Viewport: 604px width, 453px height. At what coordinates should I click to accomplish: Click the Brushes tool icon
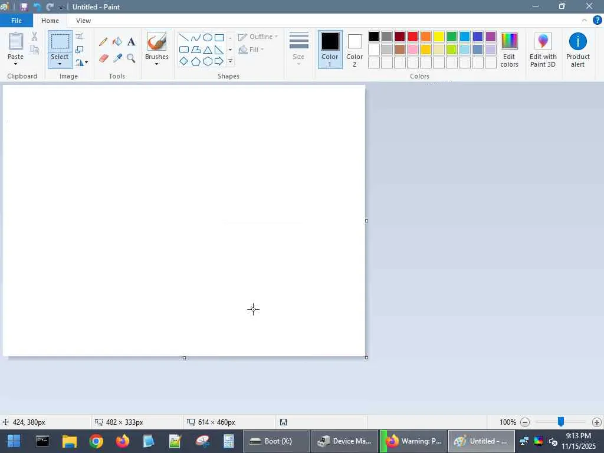[x=157, y=41]
